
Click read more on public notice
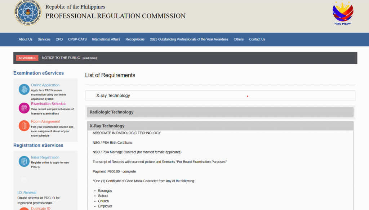pyautogui.click(x=90, y=58)
